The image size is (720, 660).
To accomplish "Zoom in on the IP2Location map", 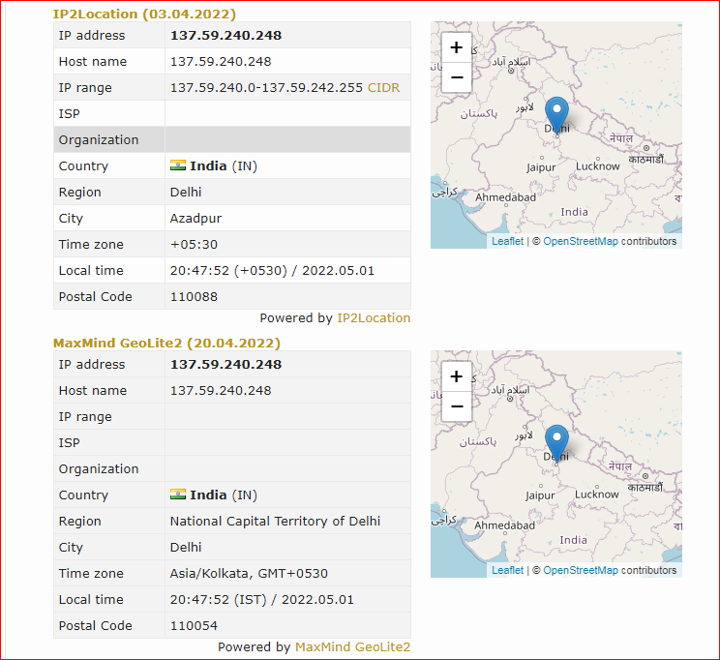I will point(457,47).
